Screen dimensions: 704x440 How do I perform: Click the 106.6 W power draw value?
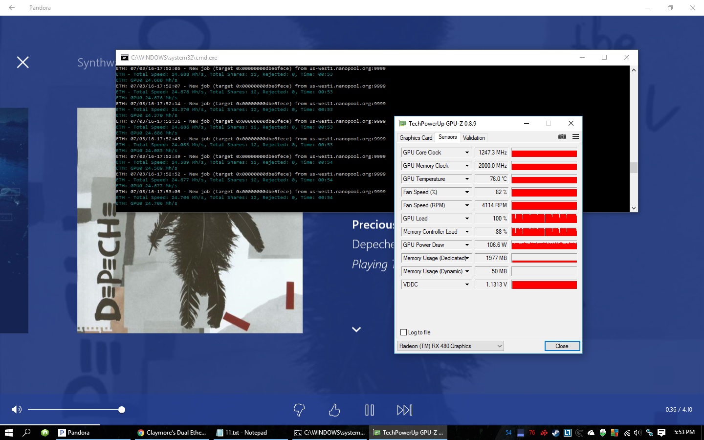[492, 245]
